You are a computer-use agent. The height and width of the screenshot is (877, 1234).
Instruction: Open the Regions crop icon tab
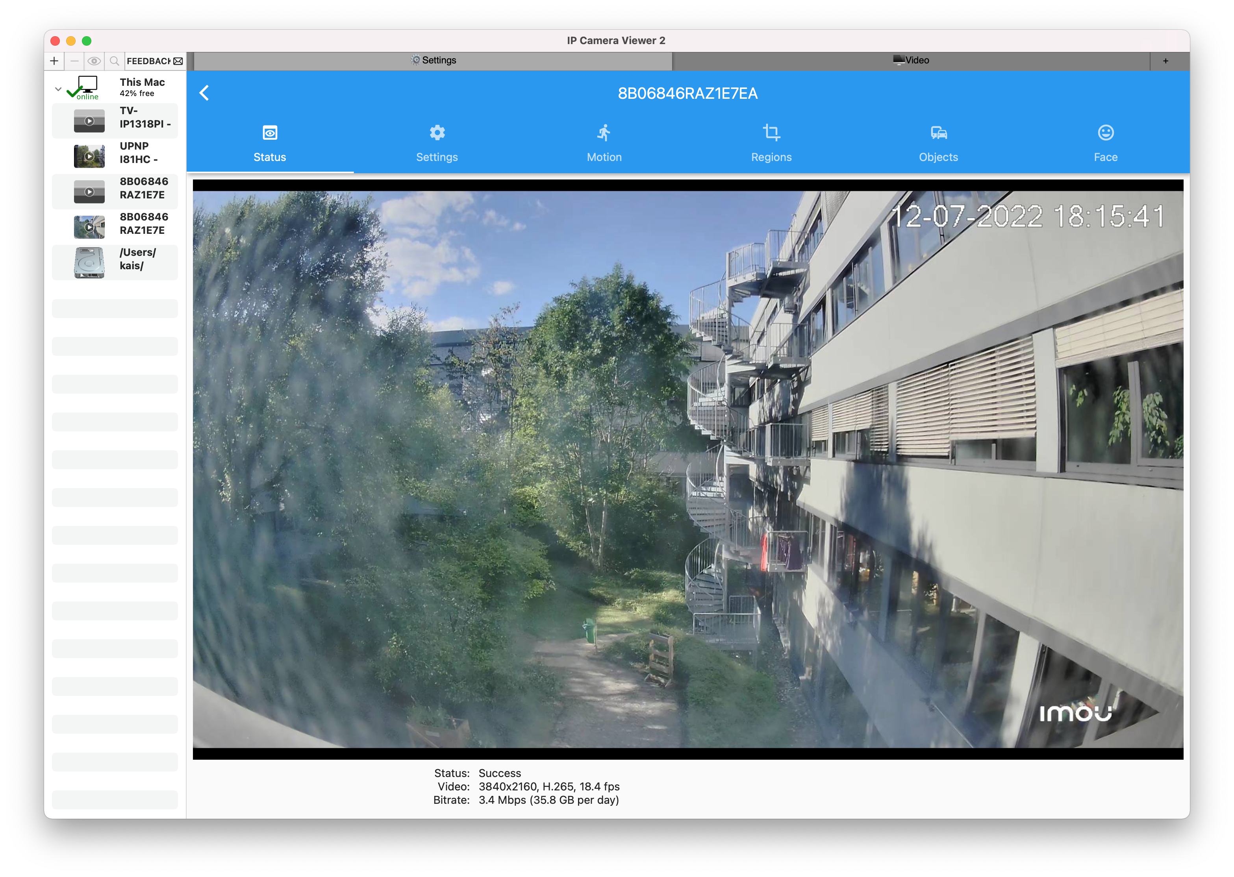click(x=771, y=142)
